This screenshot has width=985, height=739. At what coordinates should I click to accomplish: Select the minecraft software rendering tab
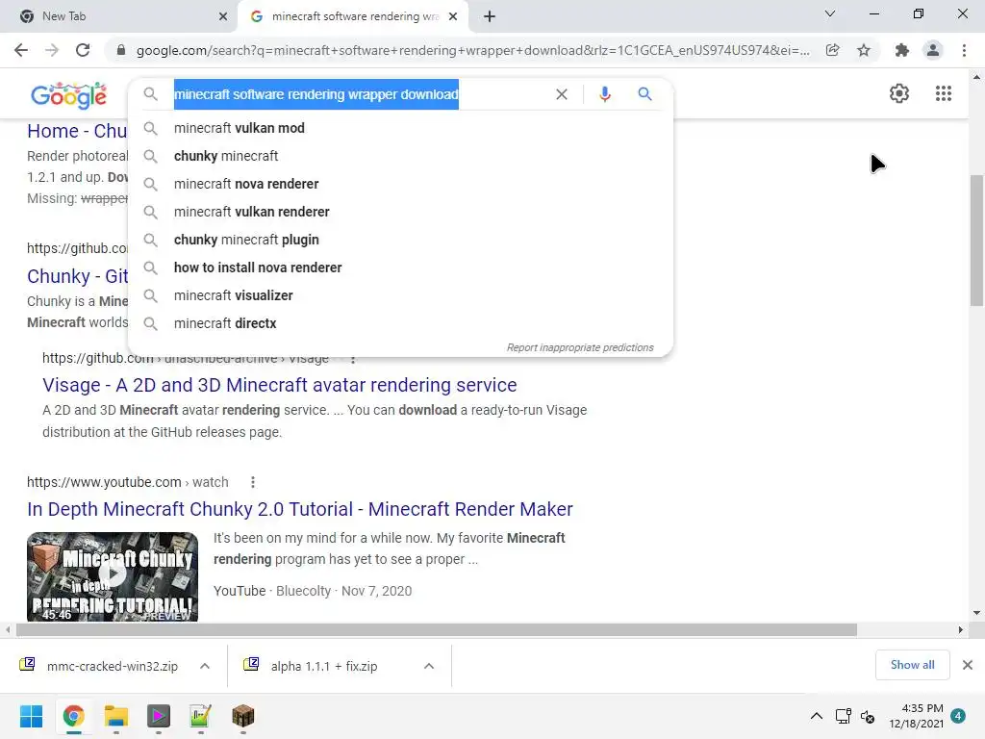[x=353, y=16]
